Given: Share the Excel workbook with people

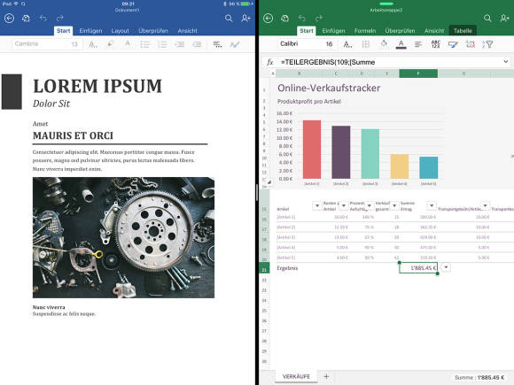Looking at the screenshot, I should click(505, 18).
